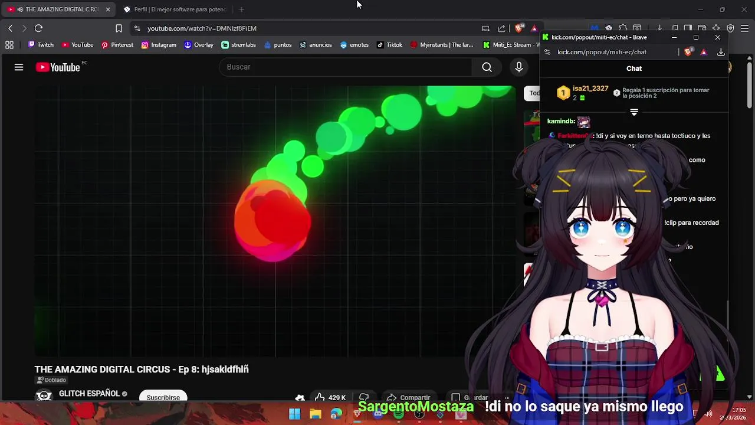755x425 pixels.
Task: Open the Myinstants bookmark
Action: point(442,45)
